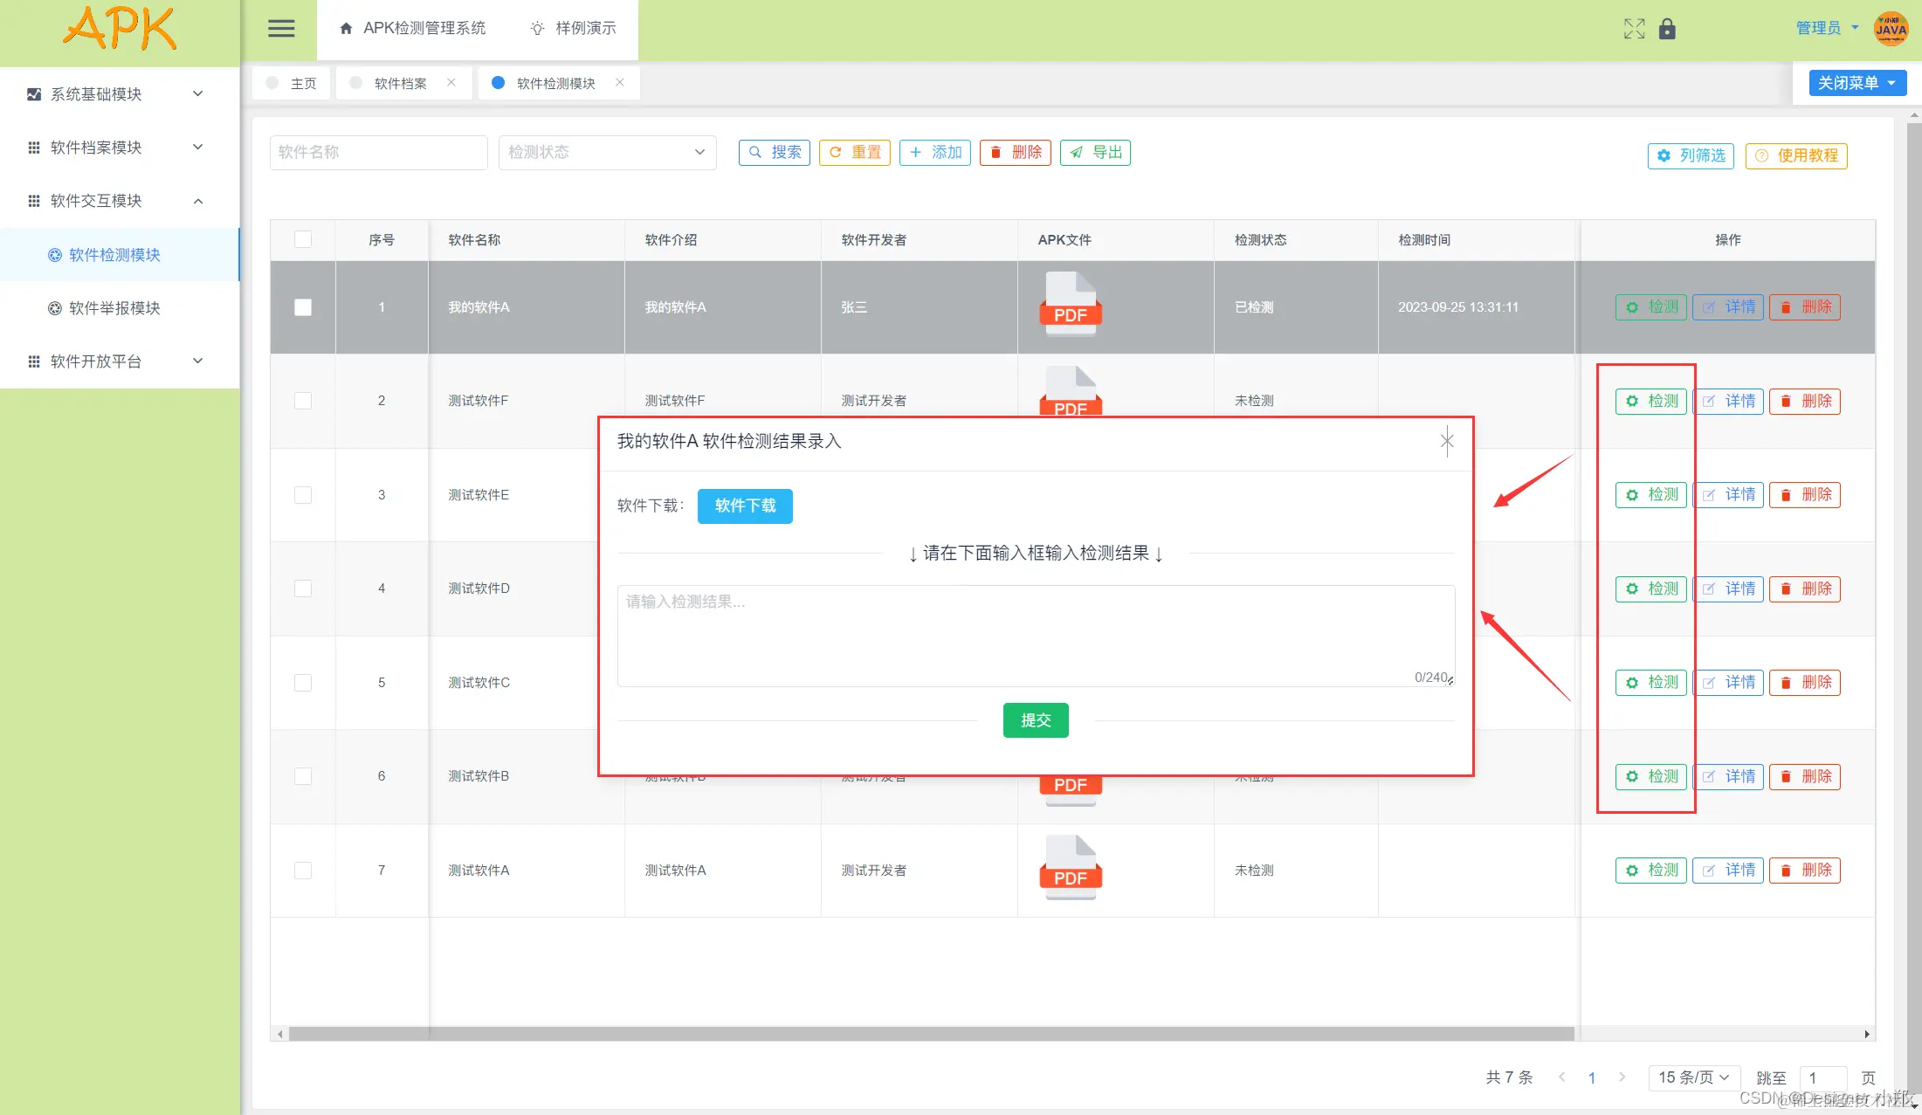The height and width of the screenshot is (1115, 1922).
Task: Click the fullscreen expand icon
Action: (x=1634, y=29)
